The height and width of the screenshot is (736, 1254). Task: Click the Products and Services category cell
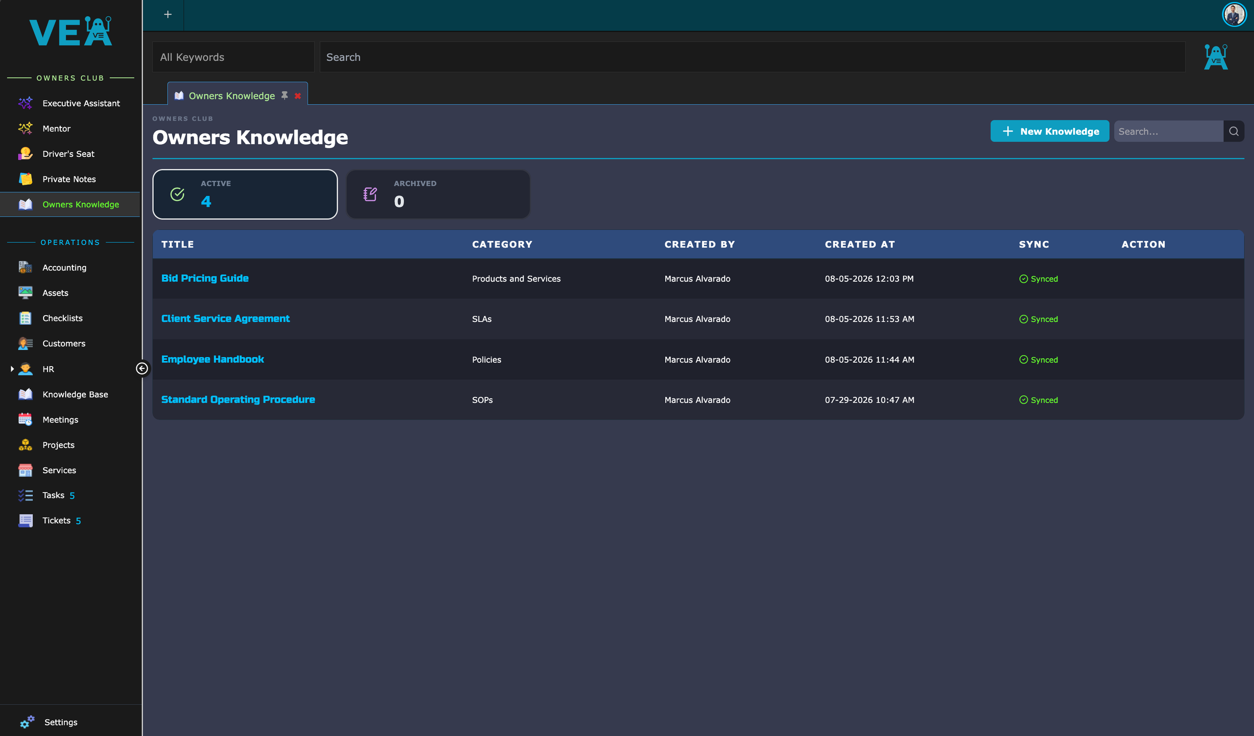(x=516, y=279)
